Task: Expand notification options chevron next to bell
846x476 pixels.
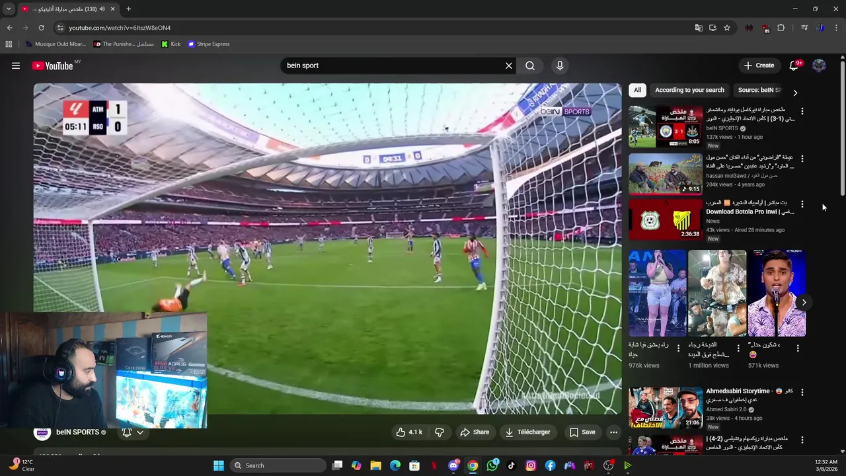Action: click(140, 432)
